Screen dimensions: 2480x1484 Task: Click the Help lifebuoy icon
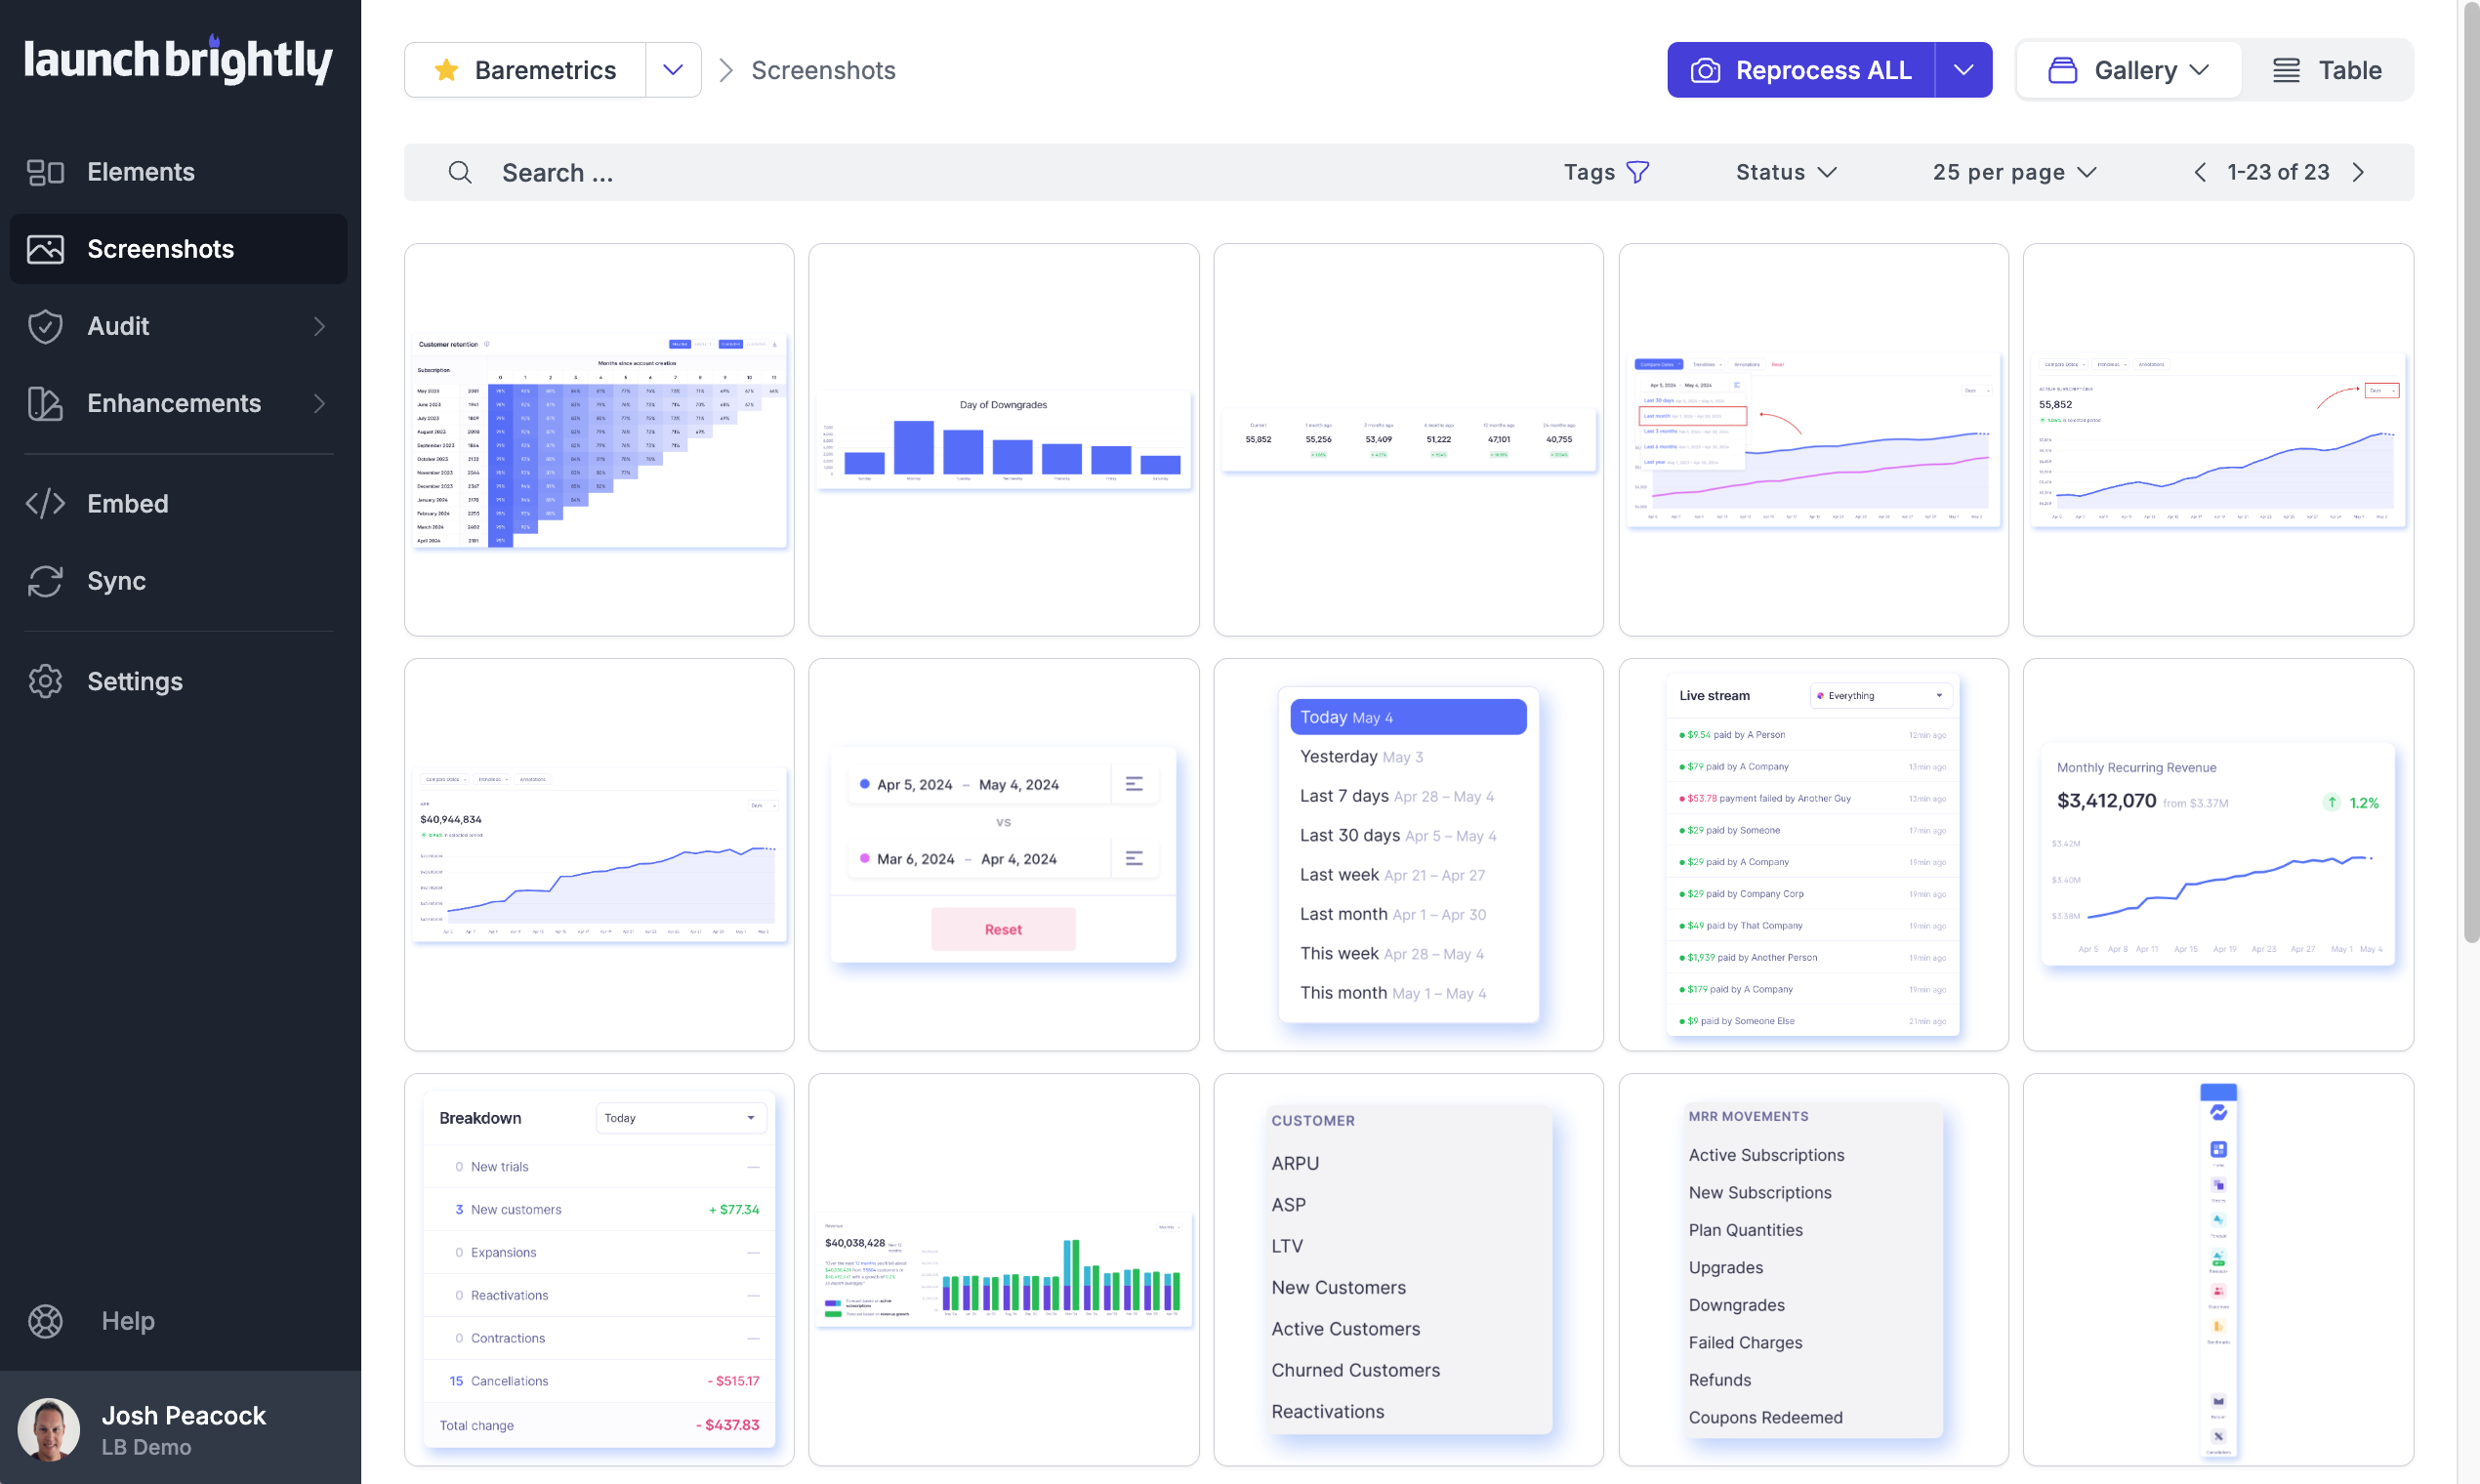point(45,1321)
